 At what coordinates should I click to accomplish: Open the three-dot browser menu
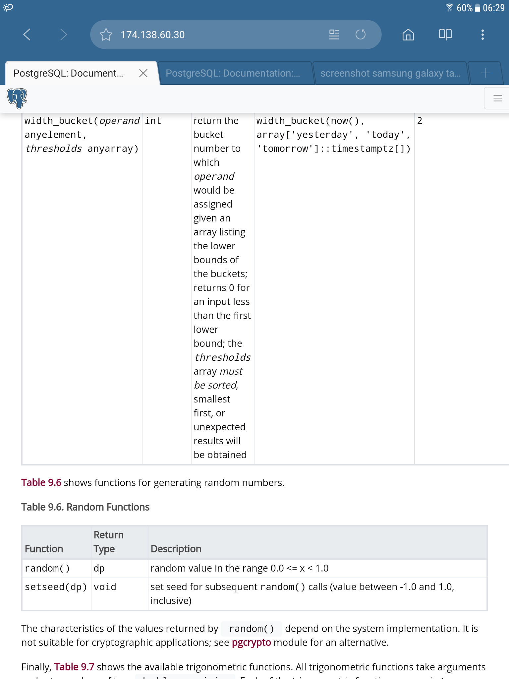482,34
